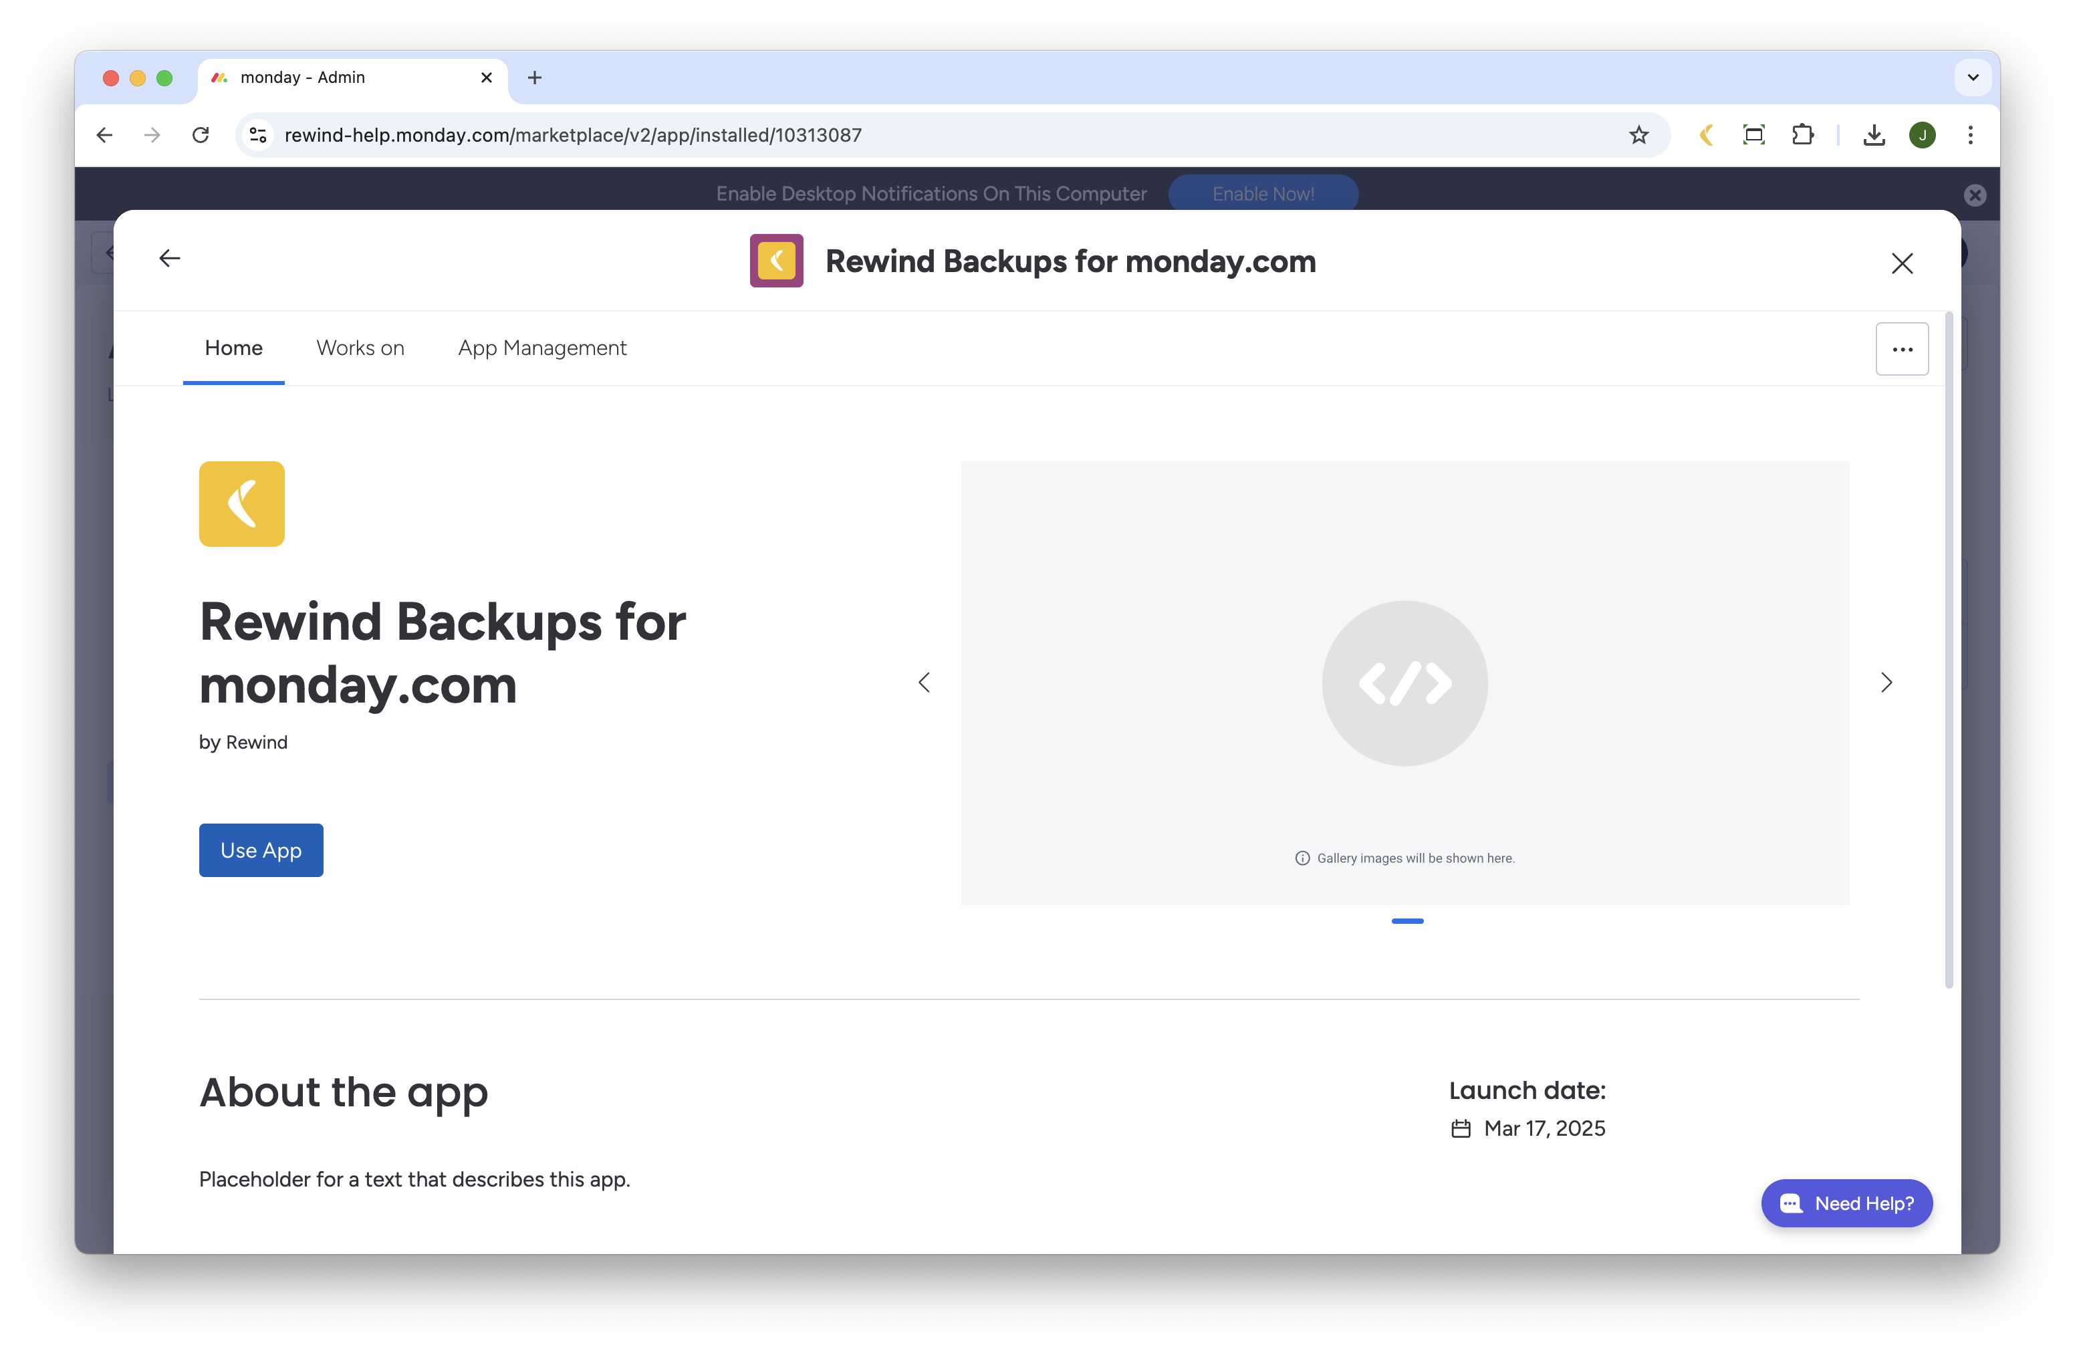Viewport: 2075px width, 1353px height.
Task: Click the 'by Rewind' developer text
Action: point(243,742)
